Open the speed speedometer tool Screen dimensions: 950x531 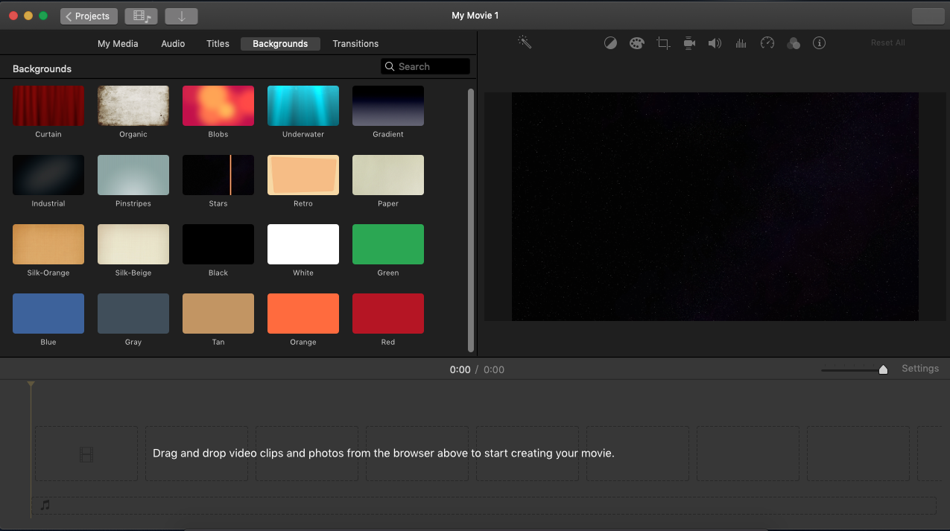(767, 43)
